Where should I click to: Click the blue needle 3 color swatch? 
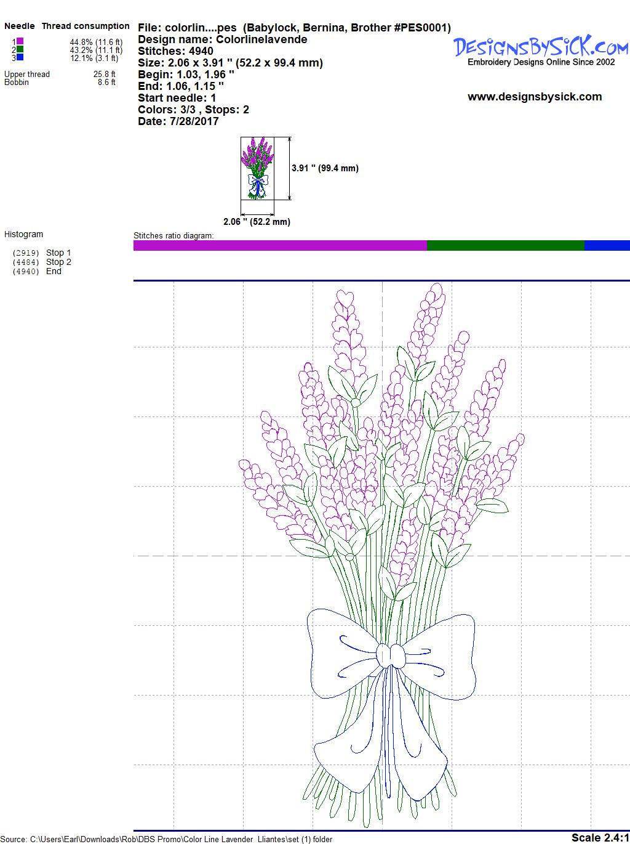click(x=20, y=57)
